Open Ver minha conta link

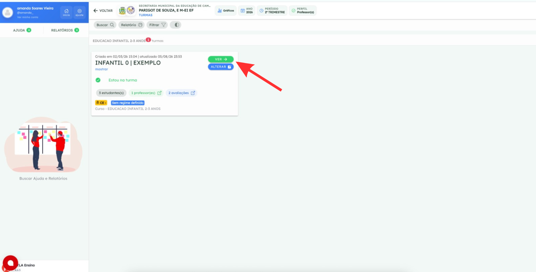pyautogui.click(x=27, y=17)
